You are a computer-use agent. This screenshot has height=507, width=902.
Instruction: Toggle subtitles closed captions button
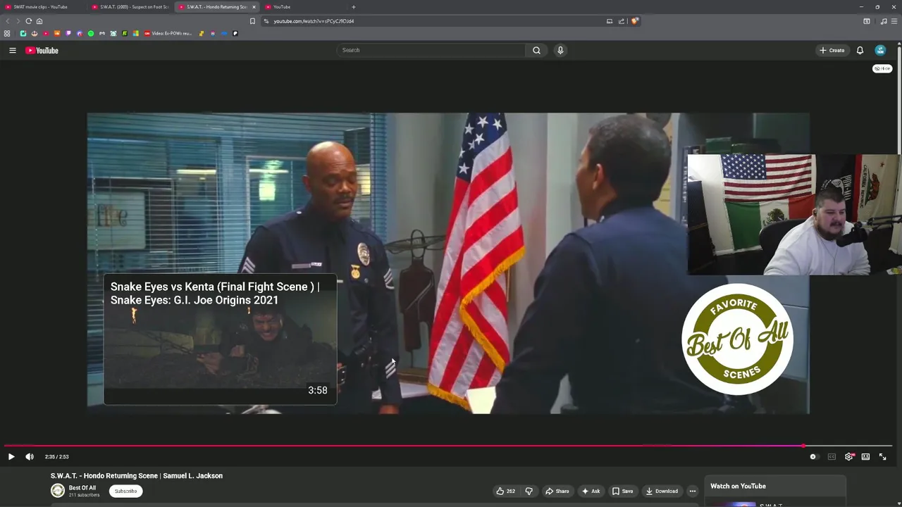coord(832,456)
